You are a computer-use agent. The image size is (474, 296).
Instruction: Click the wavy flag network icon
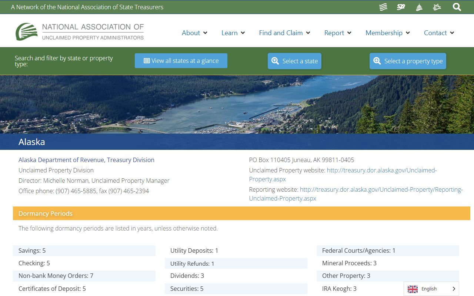(x=383, y=7)
